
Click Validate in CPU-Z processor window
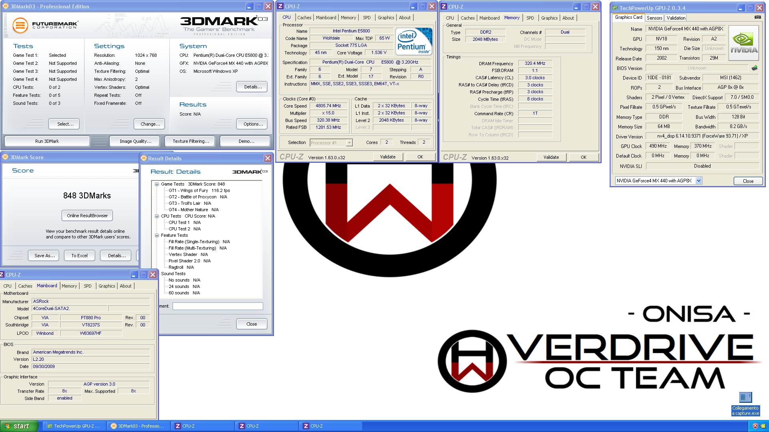pos(387,157)
